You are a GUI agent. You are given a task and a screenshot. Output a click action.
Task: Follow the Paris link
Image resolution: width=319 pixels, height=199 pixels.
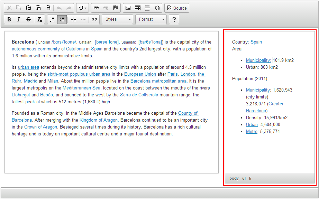173,74
